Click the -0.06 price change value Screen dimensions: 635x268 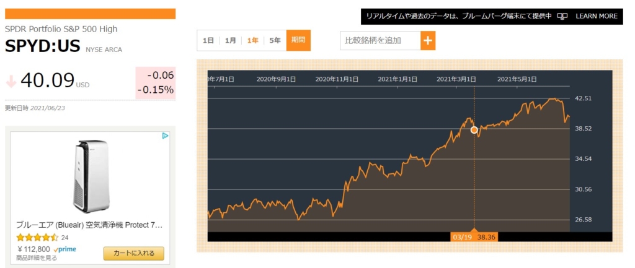161,75
